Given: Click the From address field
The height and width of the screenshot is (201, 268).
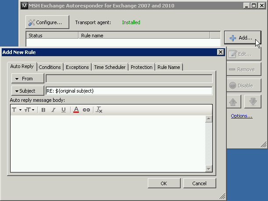Looking at the screenshot, I should pos(129,79).
